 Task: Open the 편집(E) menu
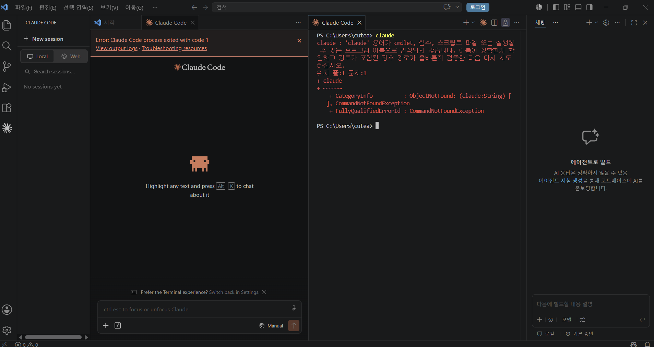click(48, 7)
